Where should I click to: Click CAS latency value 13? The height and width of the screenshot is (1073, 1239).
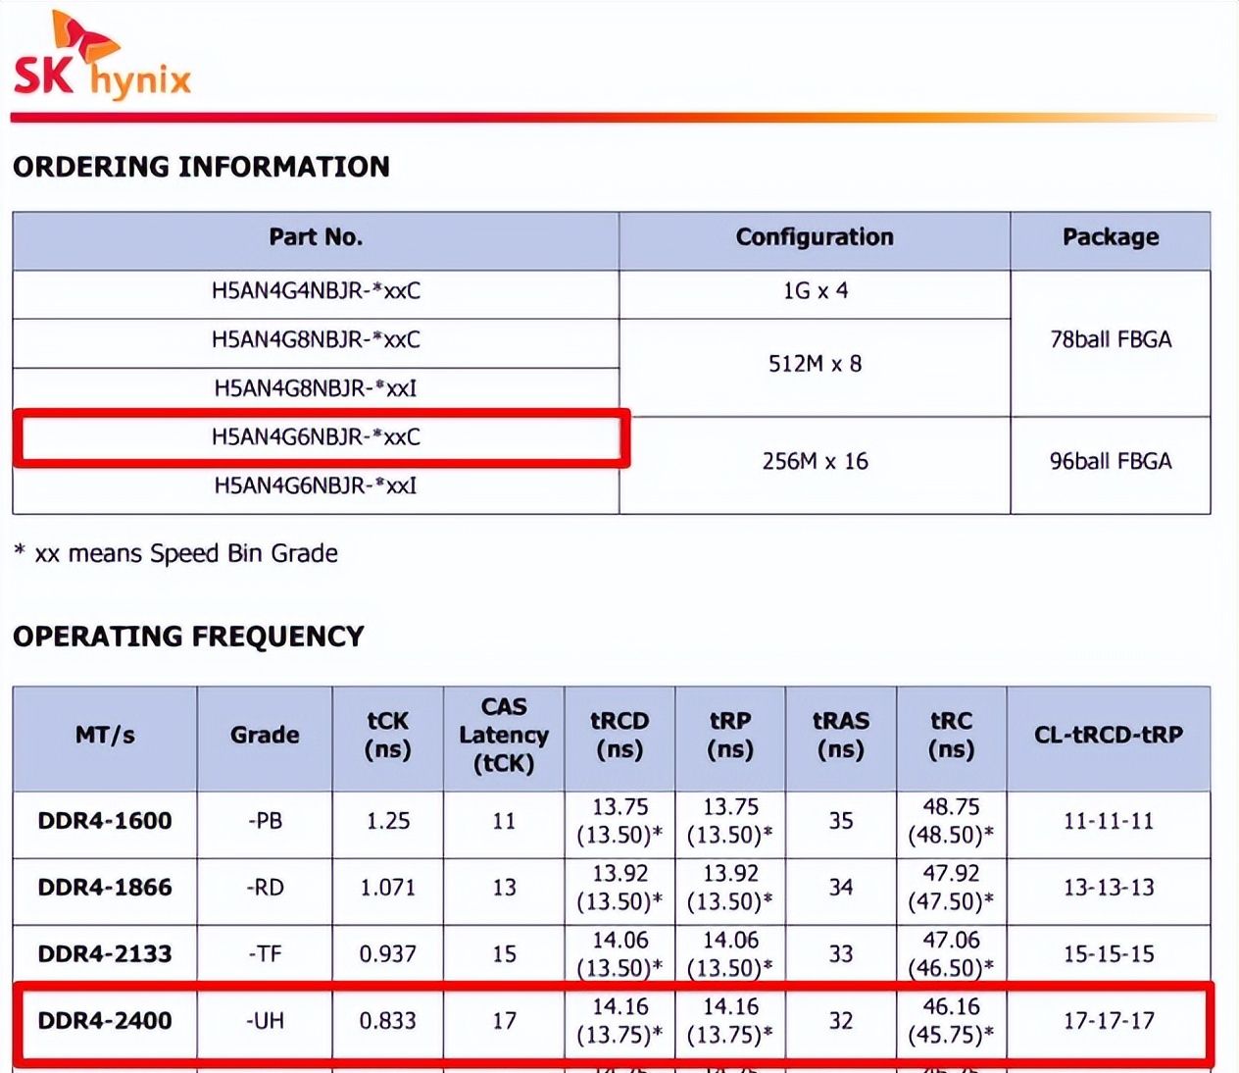[504, 889]
